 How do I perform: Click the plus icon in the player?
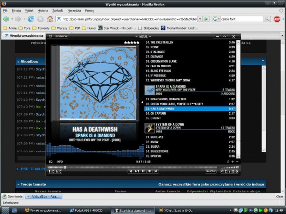pos(232,162)
